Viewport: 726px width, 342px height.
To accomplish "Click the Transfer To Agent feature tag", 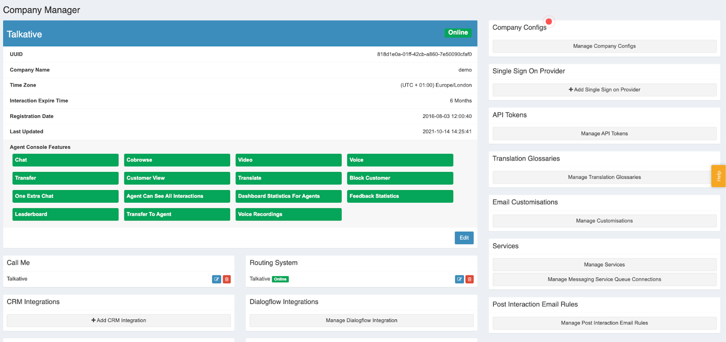I will (x=177, y=215).
